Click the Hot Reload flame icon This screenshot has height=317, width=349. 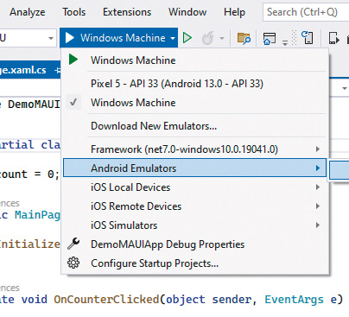click(207, 38)
